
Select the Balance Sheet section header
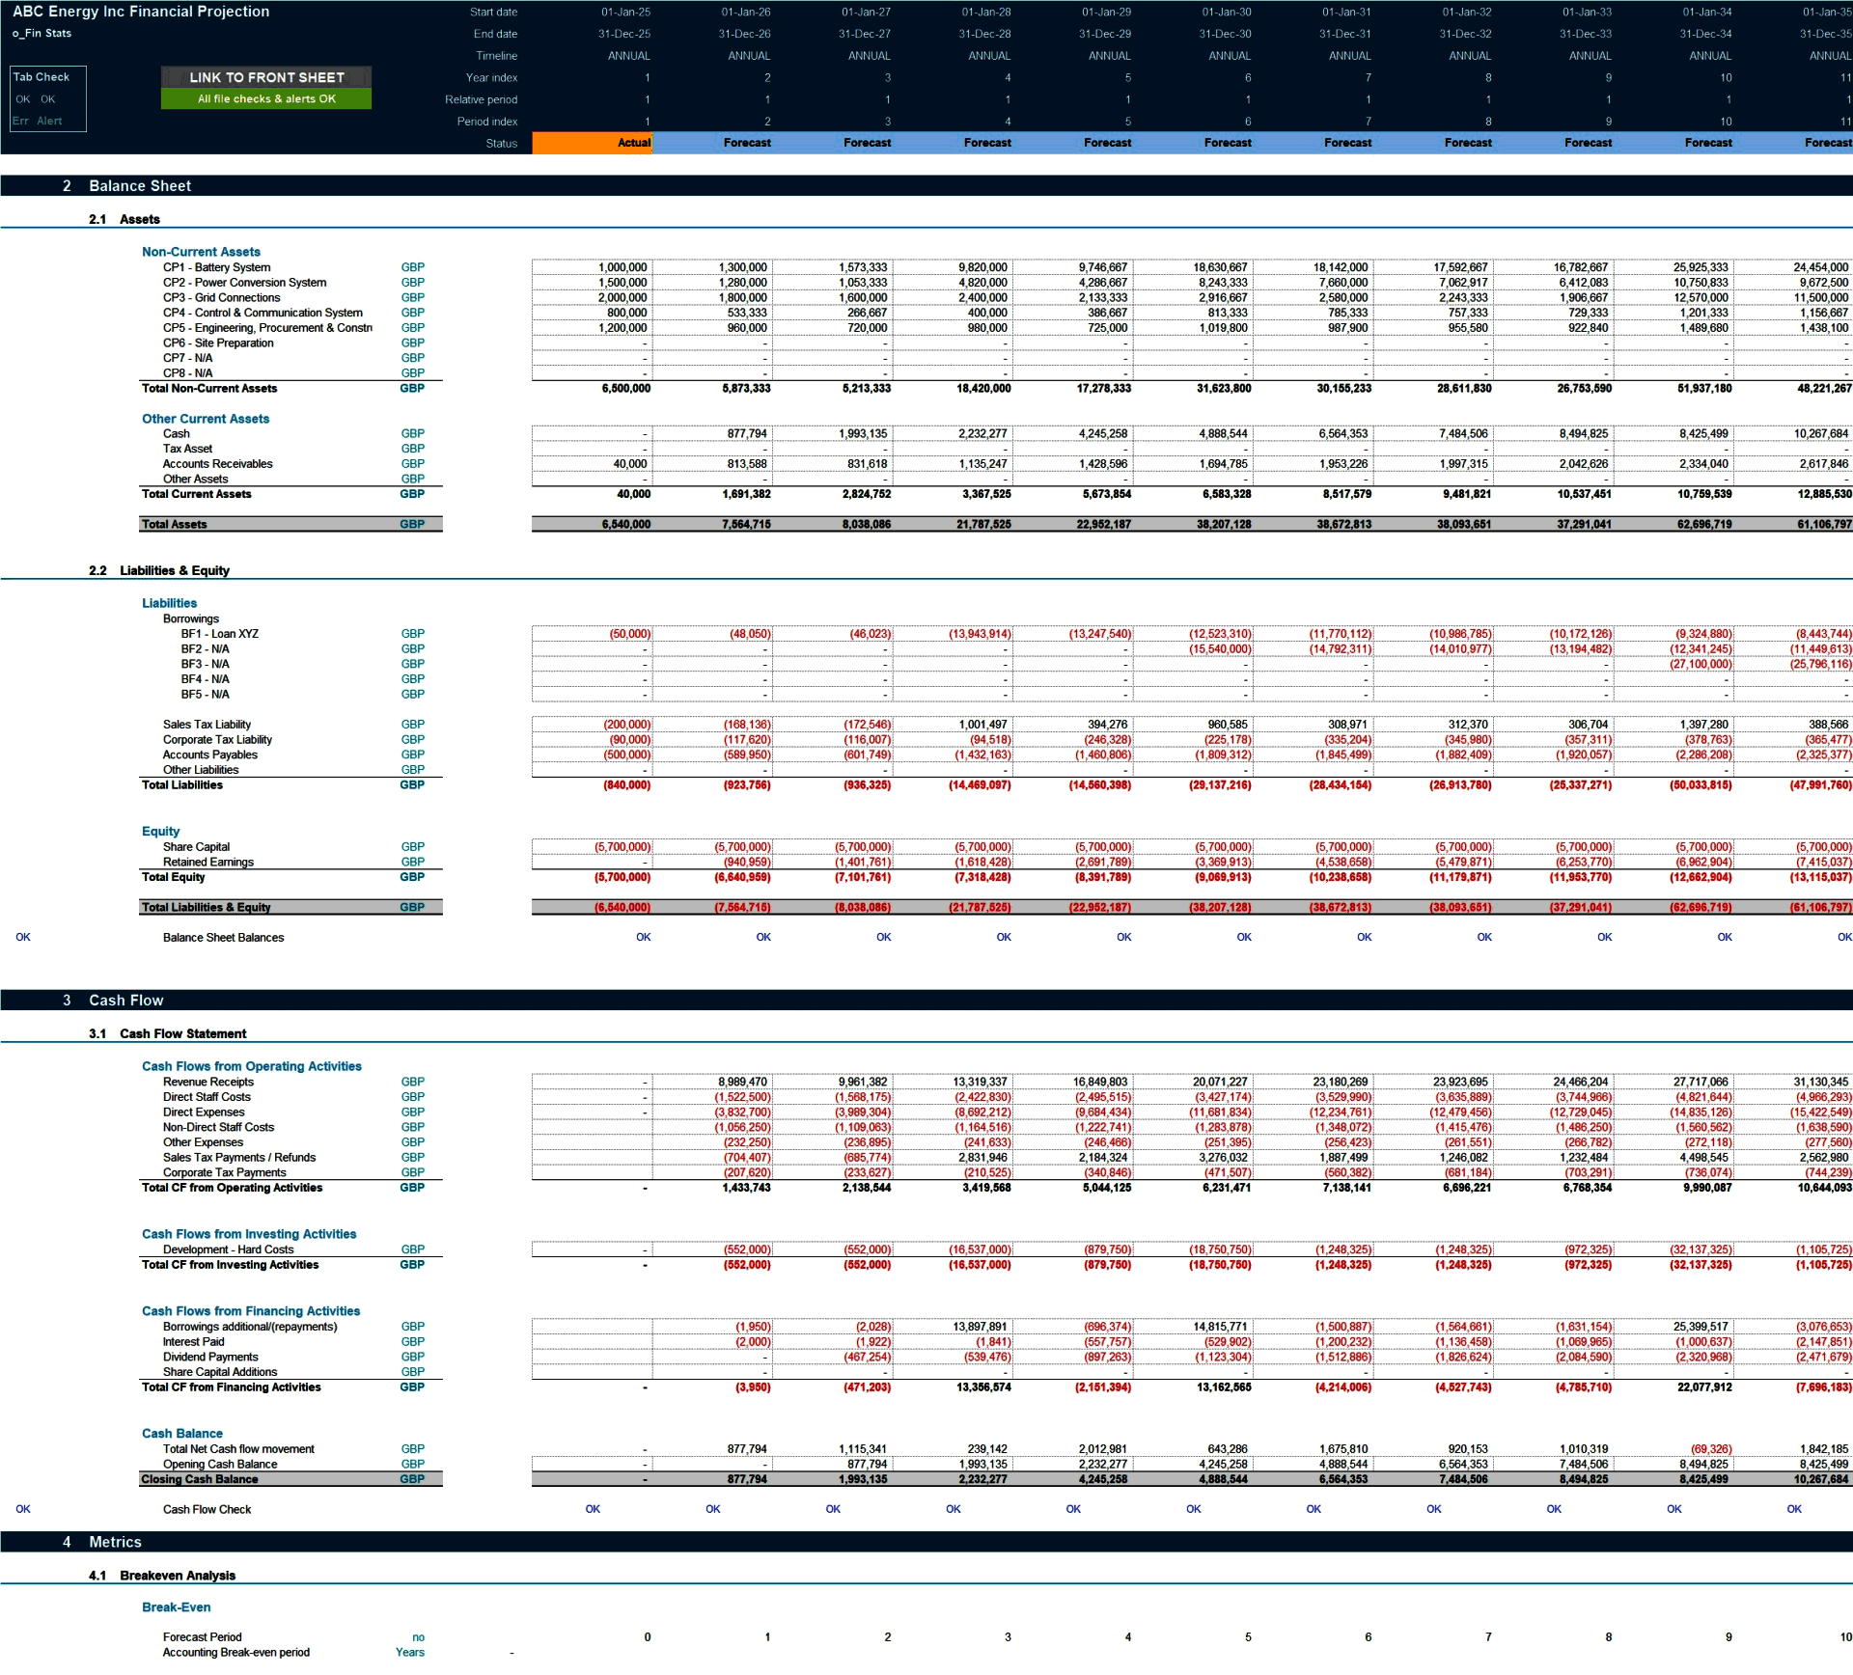[x=141, y=185]
